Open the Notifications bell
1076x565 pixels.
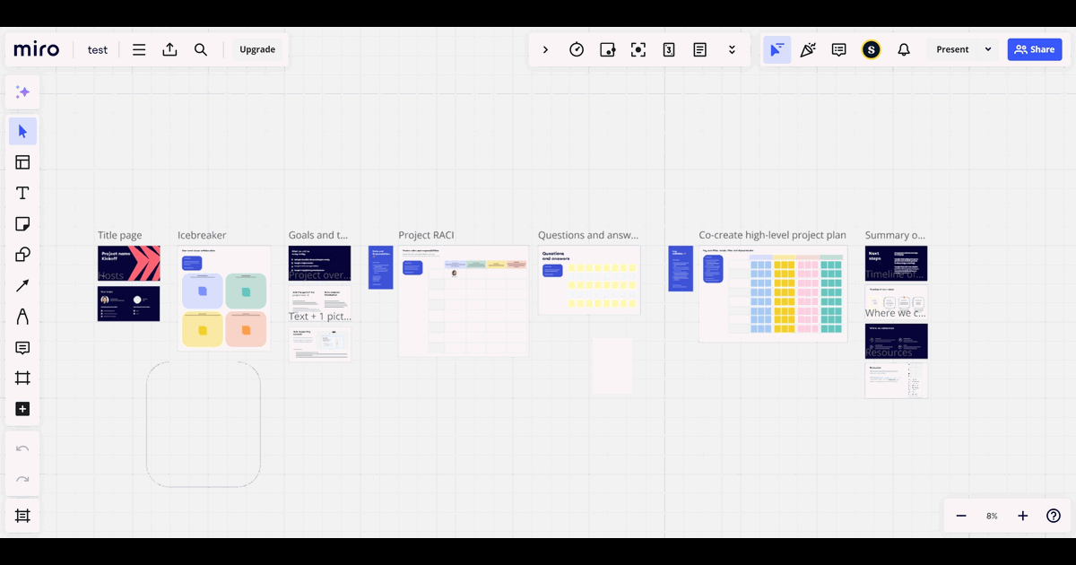point(904,49)
